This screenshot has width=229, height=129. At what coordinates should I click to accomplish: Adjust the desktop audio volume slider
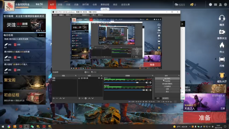(x=124, y=90)
